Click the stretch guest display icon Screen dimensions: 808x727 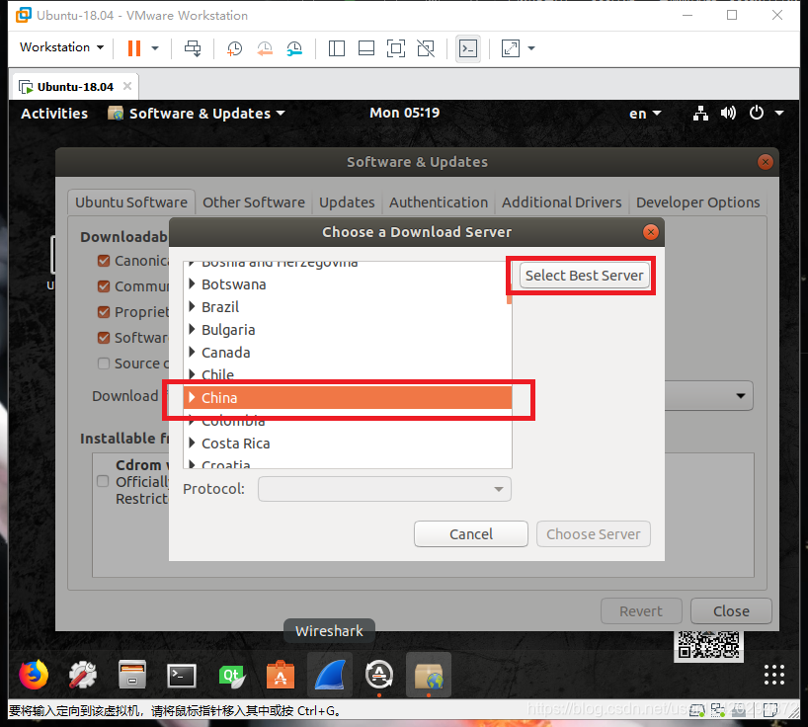tap(510, 48)
